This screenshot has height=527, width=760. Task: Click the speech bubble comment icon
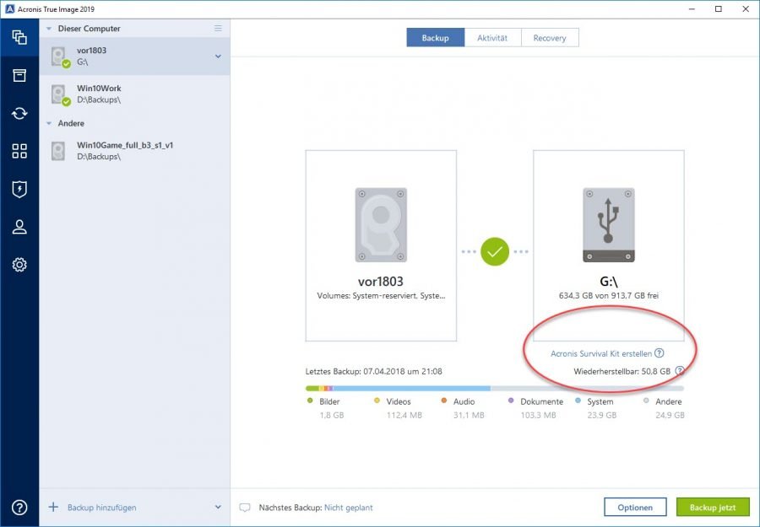[246, 507]
